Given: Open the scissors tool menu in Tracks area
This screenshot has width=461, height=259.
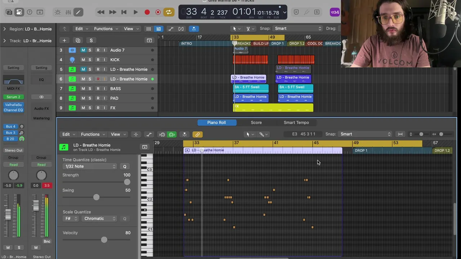Looking at the screenshot, I should point(250,29).
